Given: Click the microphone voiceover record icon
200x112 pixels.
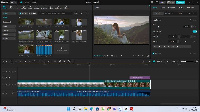Looking at the screenshot, I should (x=143, y=62).
